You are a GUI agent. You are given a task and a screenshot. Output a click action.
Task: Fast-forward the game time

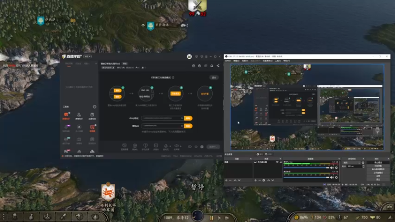point(227,218)
